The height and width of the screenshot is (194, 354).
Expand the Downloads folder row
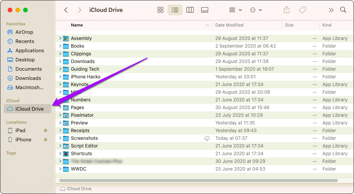click(x=60, y=61)
